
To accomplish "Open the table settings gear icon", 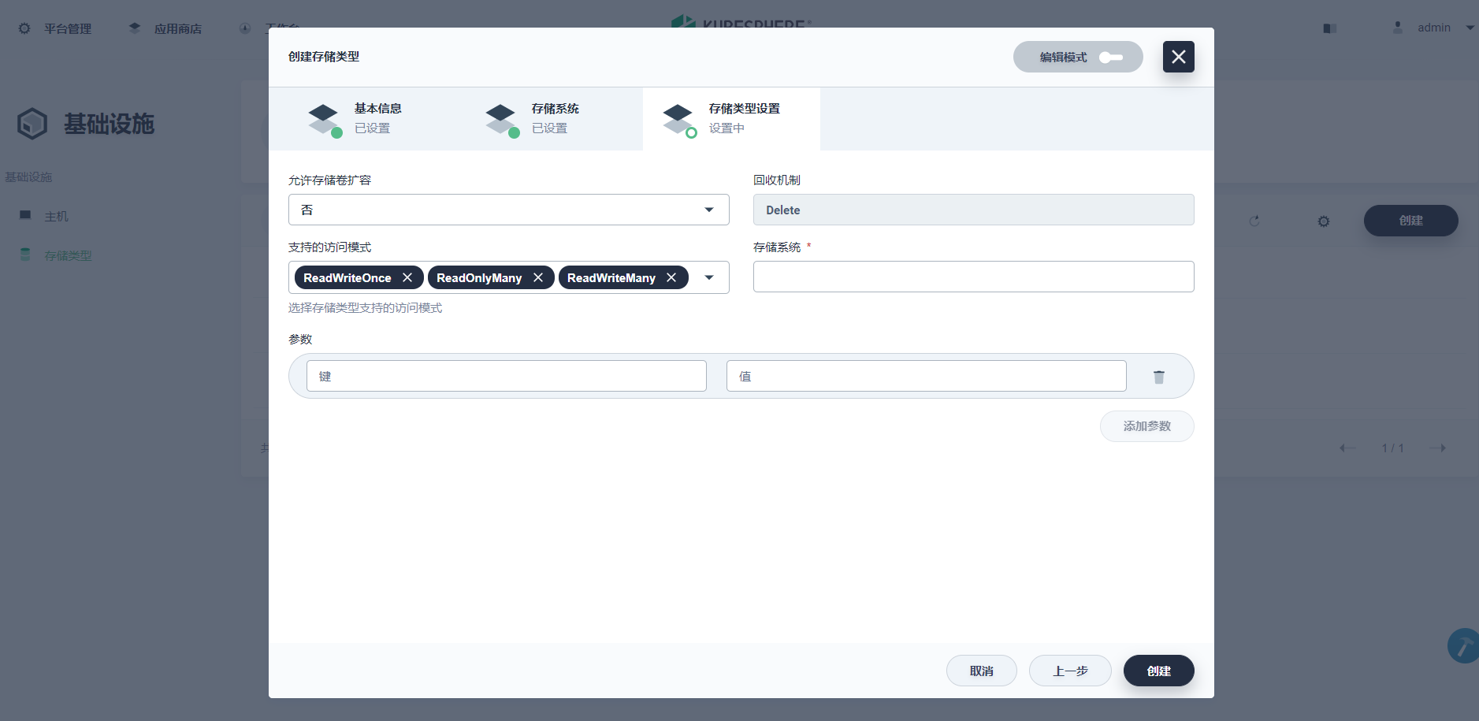I will 1324,221.
